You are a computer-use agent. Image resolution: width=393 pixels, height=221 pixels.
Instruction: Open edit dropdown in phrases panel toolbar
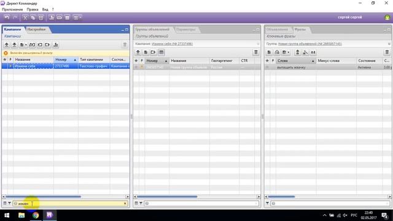tap(286, 52)
